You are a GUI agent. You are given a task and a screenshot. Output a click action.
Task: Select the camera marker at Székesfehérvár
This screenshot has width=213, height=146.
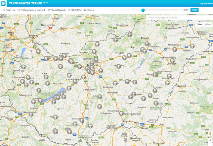click(x=75, y=82)
